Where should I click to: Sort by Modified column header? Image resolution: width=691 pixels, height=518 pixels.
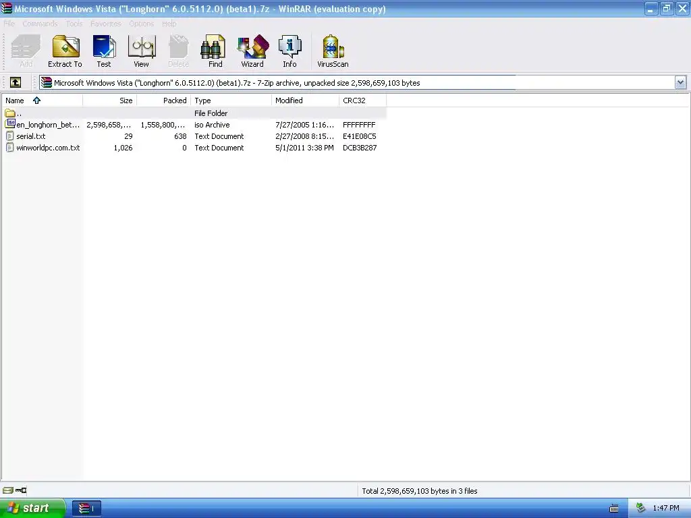click(306, 100)
